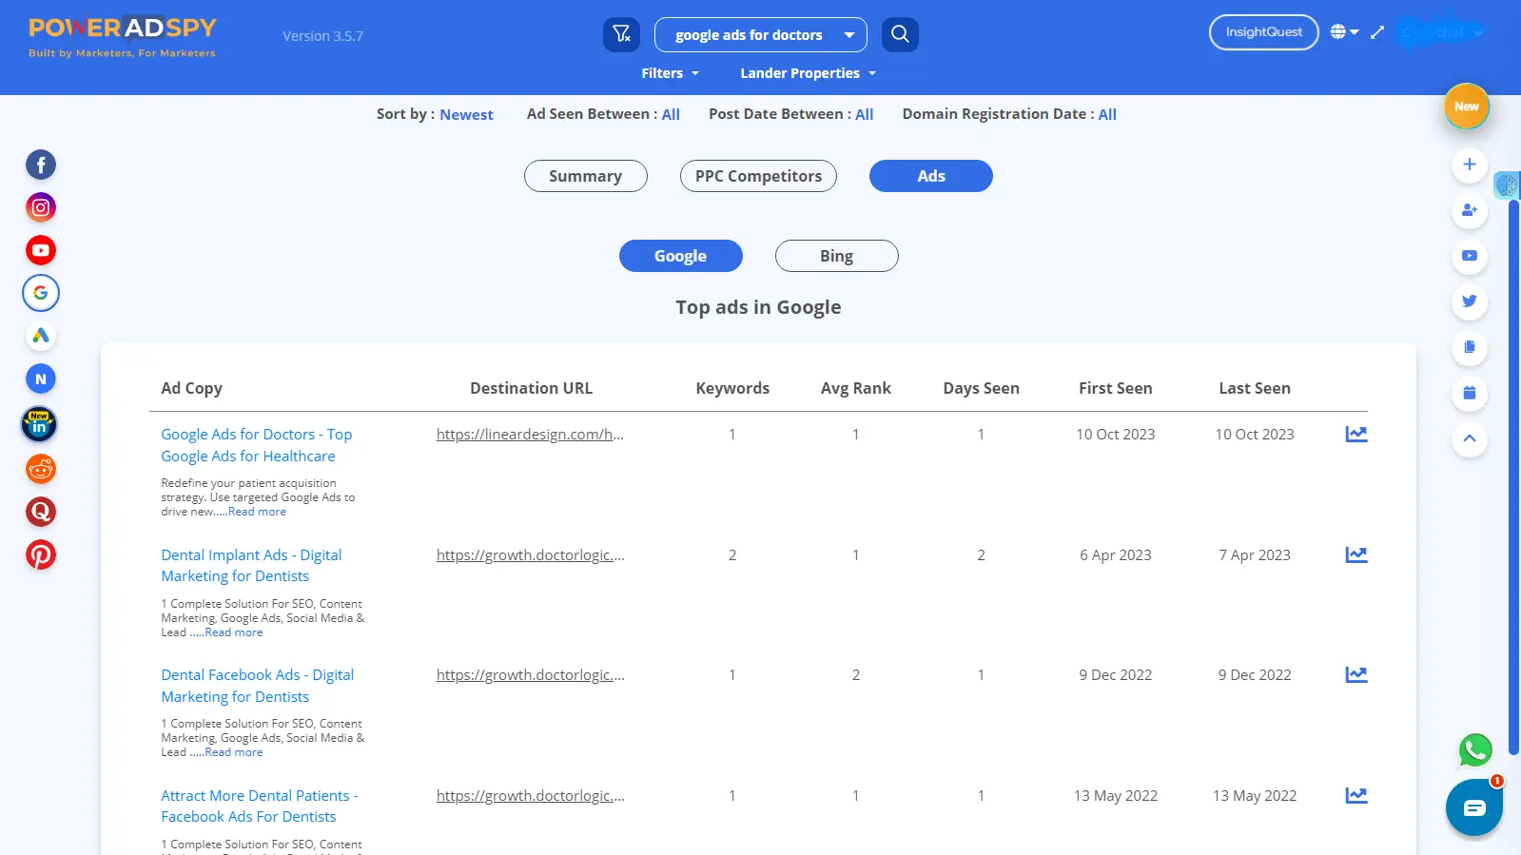Viewport: 1521px width, 855px height.
Task: Switch to the Summary tab
Action: click(585, 176)
